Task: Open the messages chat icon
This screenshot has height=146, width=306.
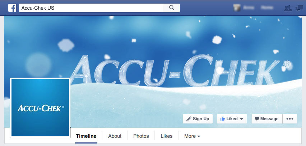Action: (299, 8)
